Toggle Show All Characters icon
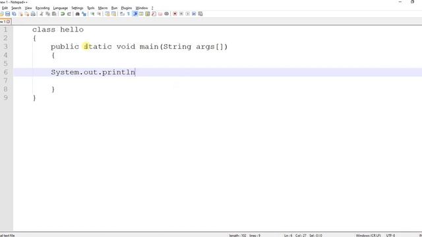The height and width of the screenshot is (237, 422). [129, 14]
